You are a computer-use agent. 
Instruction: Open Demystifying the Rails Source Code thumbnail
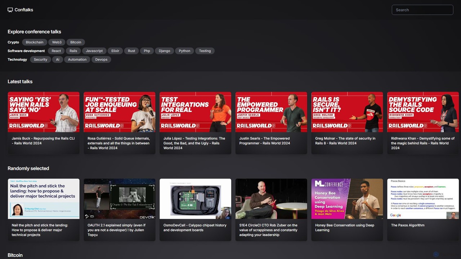point(423,112)
